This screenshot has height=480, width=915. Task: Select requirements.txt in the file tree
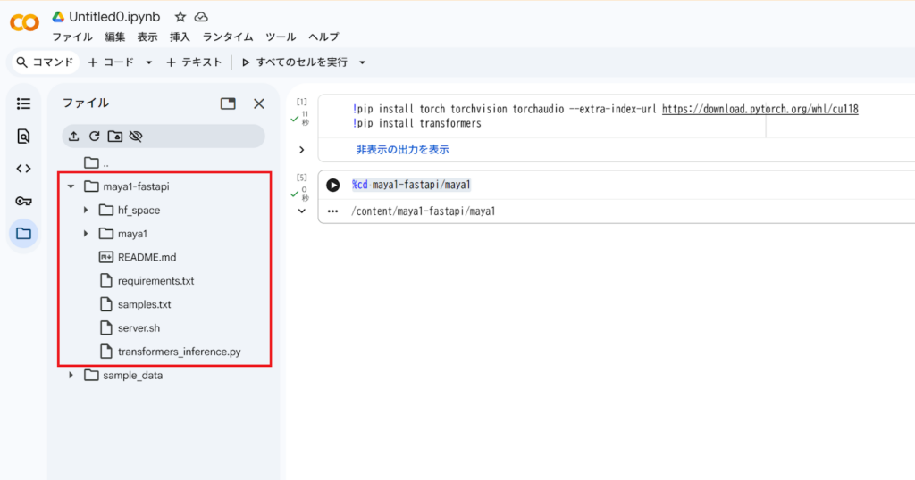(155, 281)
